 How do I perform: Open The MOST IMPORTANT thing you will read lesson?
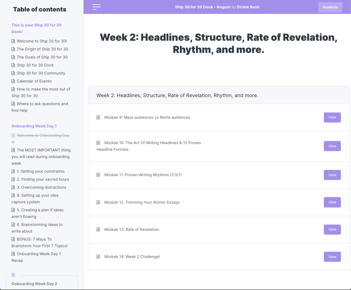coord(41,157)
